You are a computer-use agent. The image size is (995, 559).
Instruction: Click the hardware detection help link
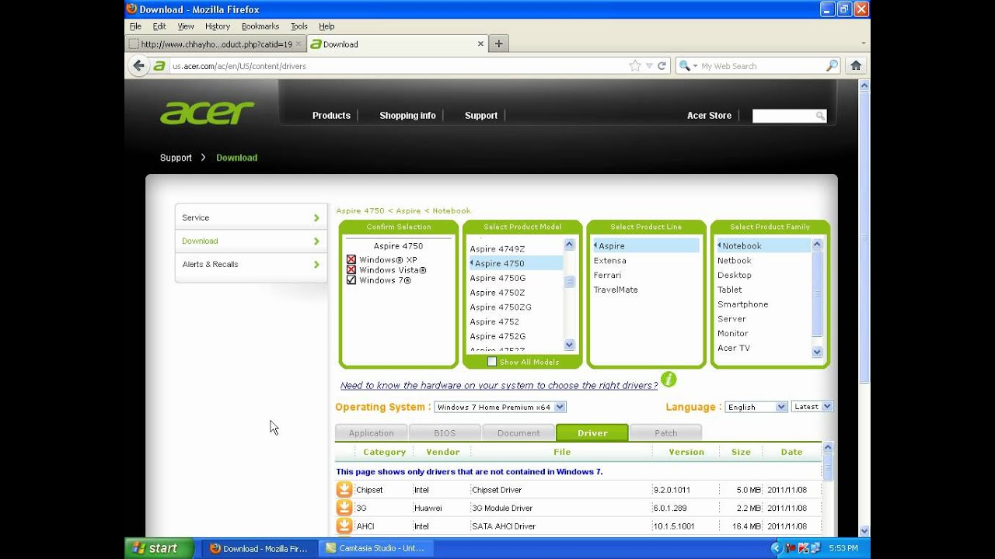click(499, 386)
